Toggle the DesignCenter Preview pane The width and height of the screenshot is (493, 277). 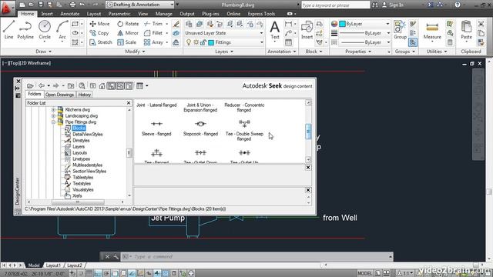[120, 85]
